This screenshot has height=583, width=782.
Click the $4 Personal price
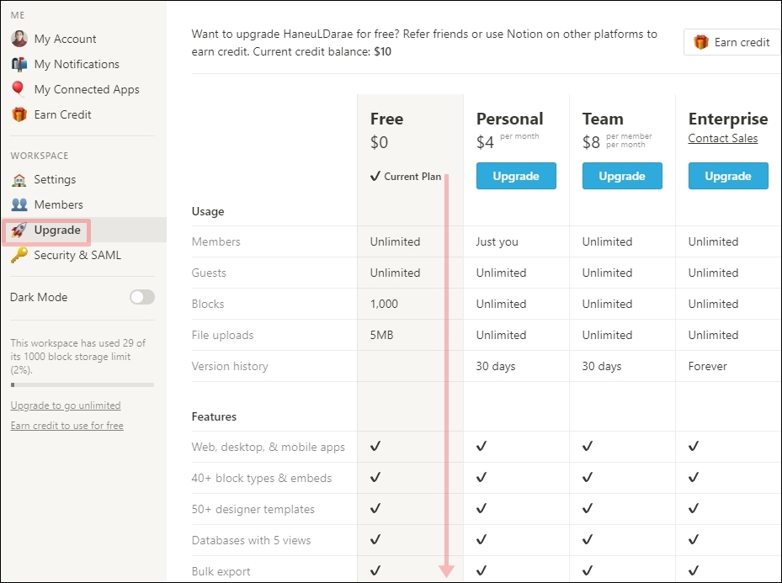(x=485, y=142)
